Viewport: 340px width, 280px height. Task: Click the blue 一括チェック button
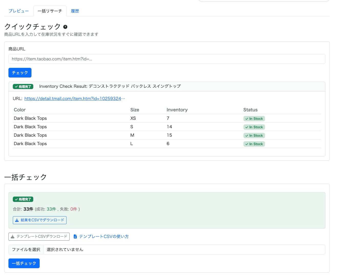pyautogui.click(x=24, y=263)
